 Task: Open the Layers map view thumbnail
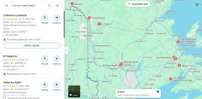[74, 91]
